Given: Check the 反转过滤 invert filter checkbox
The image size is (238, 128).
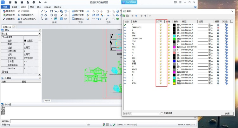Looking at the screenshot, I should click(x=162, y=113).
